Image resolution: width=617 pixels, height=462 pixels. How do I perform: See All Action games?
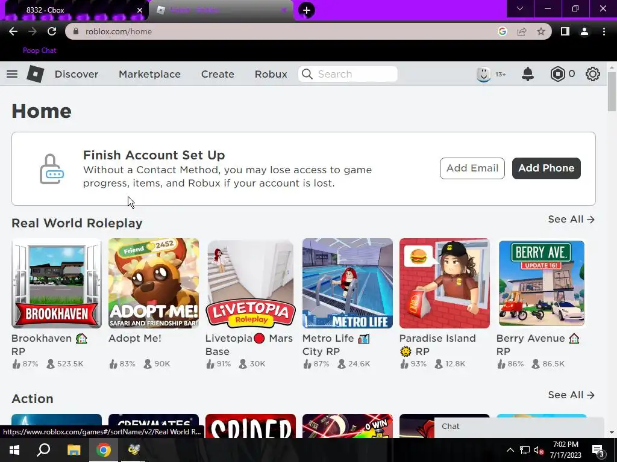click(571, 395)
